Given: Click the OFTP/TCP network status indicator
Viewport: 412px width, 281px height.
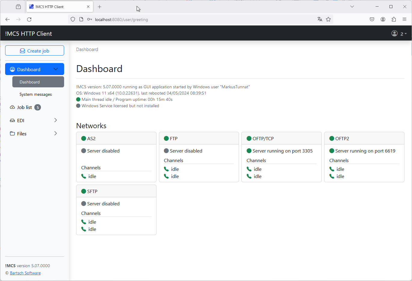Looking at the screenshot, I should coord(249,138).
